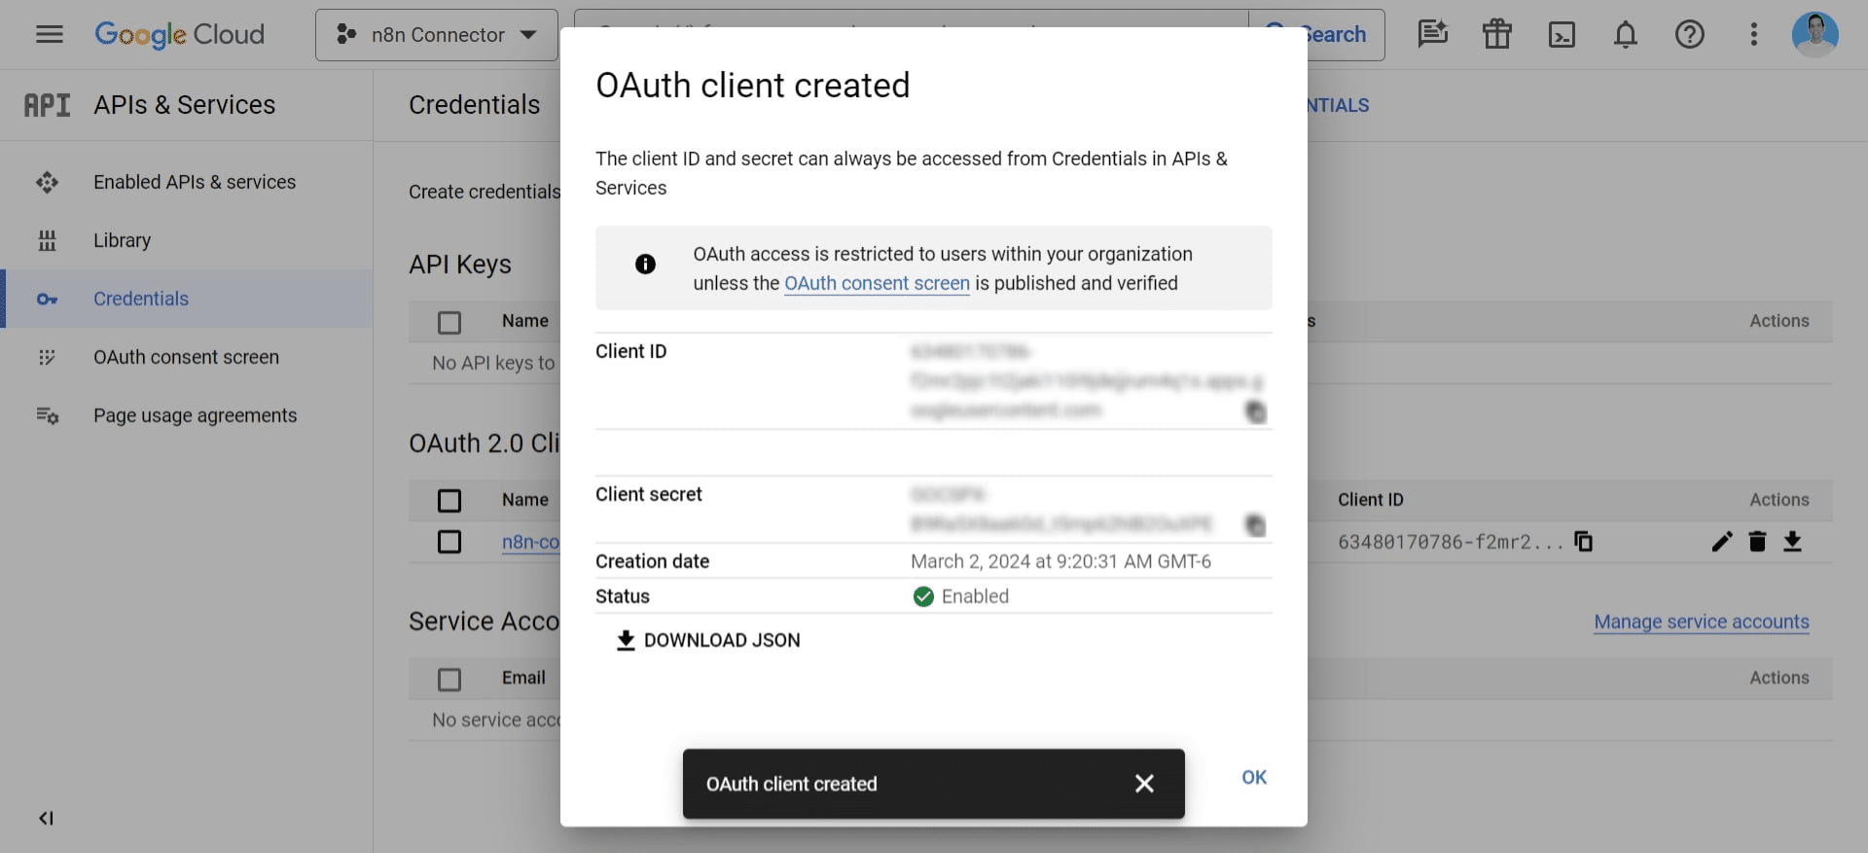Screen dimensions: 1868x853
Task: Click the creation date March 2, 2024 value
Action: pos(1060,561)
